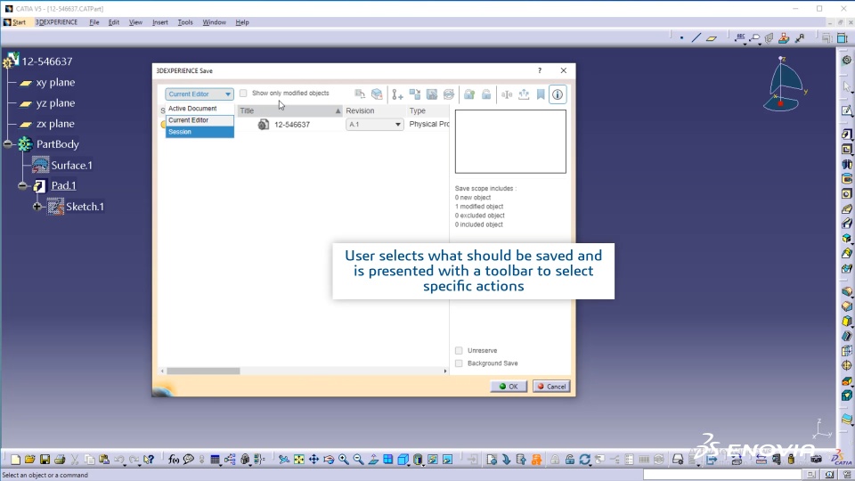Click the Zoom In magnifier icon
The image size is (855, 481).
(344, 460)
